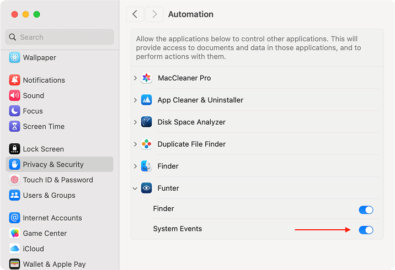This screenshot has height=270, width=395.
Task: Click the Focus moon icon
Action: [14, 111]
